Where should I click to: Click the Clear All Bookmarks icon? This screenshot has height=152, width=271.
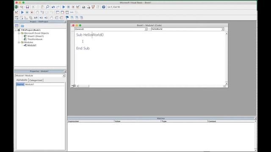tap(81, 18)
